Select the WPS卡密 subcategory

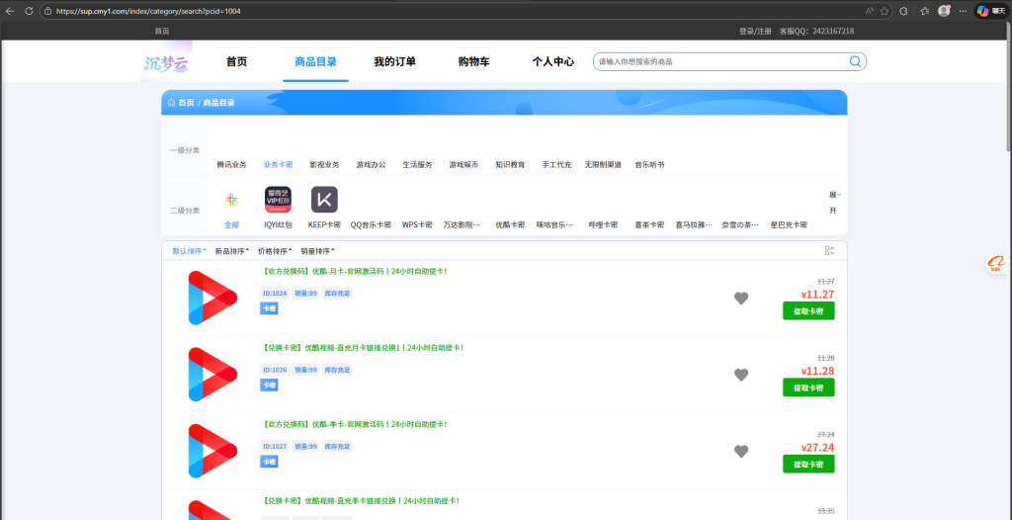[x=418, y=224]
